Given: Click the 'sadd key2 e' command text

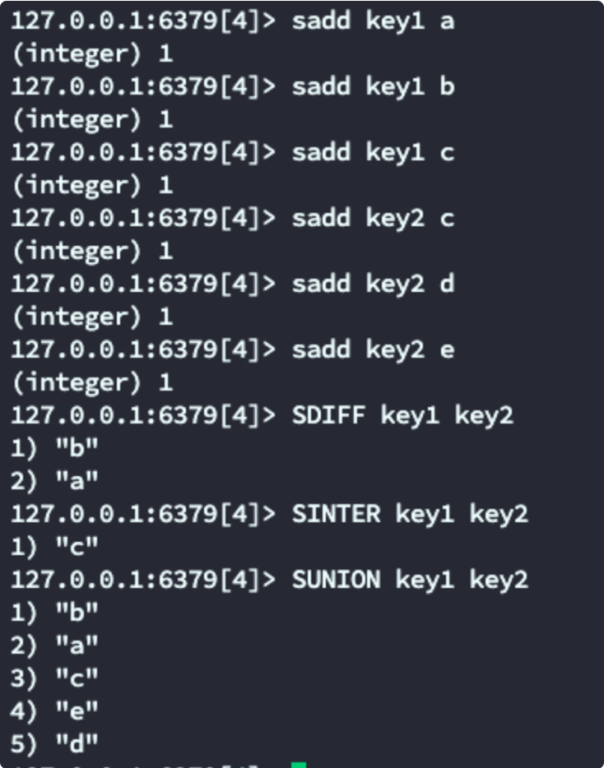Looking at the screenshot, I should pyautogui.click(x=373, y=349).
